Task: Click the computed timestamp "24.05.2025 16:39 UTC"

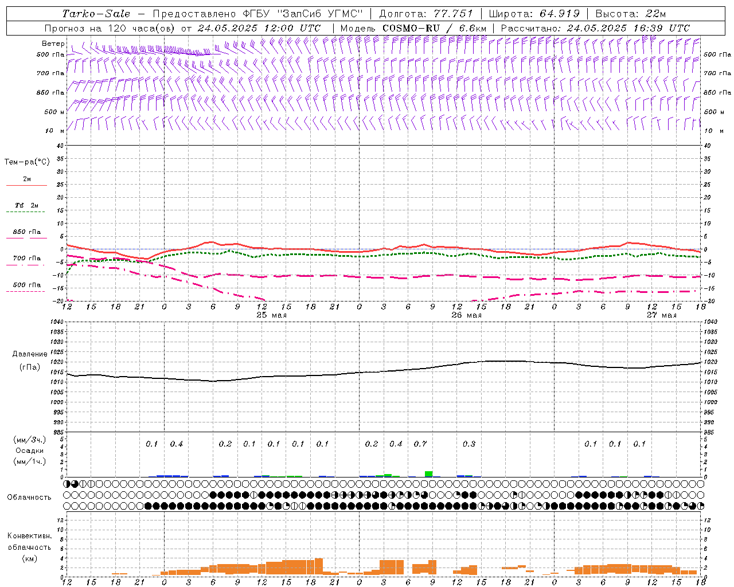Action: [x=628, y=28]
